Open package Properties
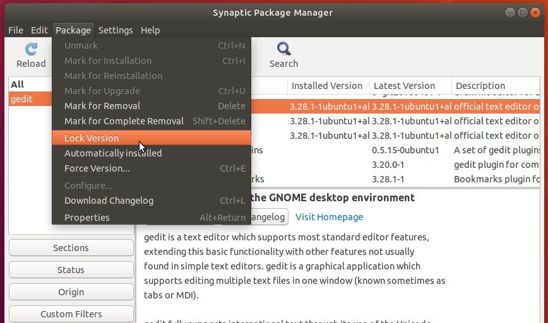Image resolution: width=548 pixels, height=323 pixels. [152, 218]
